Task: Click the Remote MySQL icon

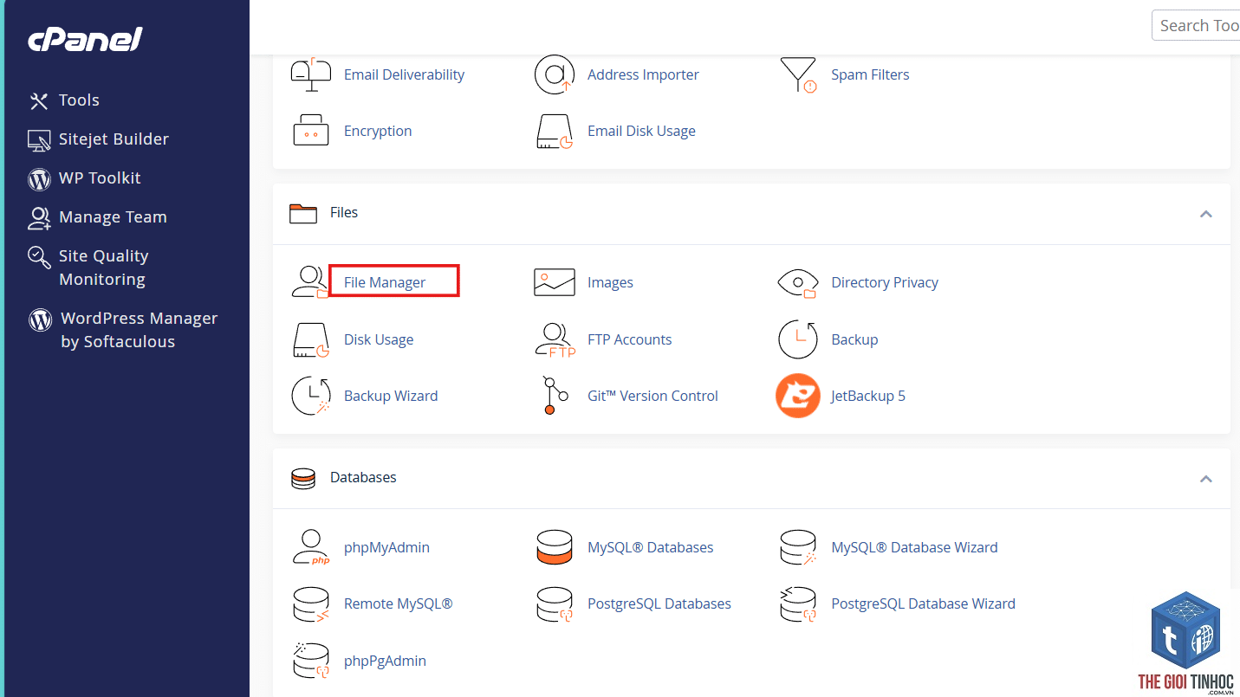Action: coord(311,604)
